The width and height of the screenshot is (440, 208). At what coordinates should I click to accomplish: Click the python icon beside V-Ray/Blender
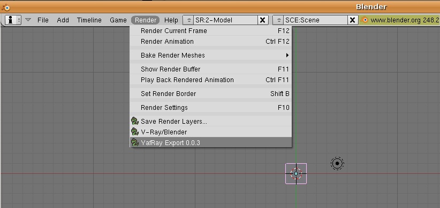coord(135,132)
